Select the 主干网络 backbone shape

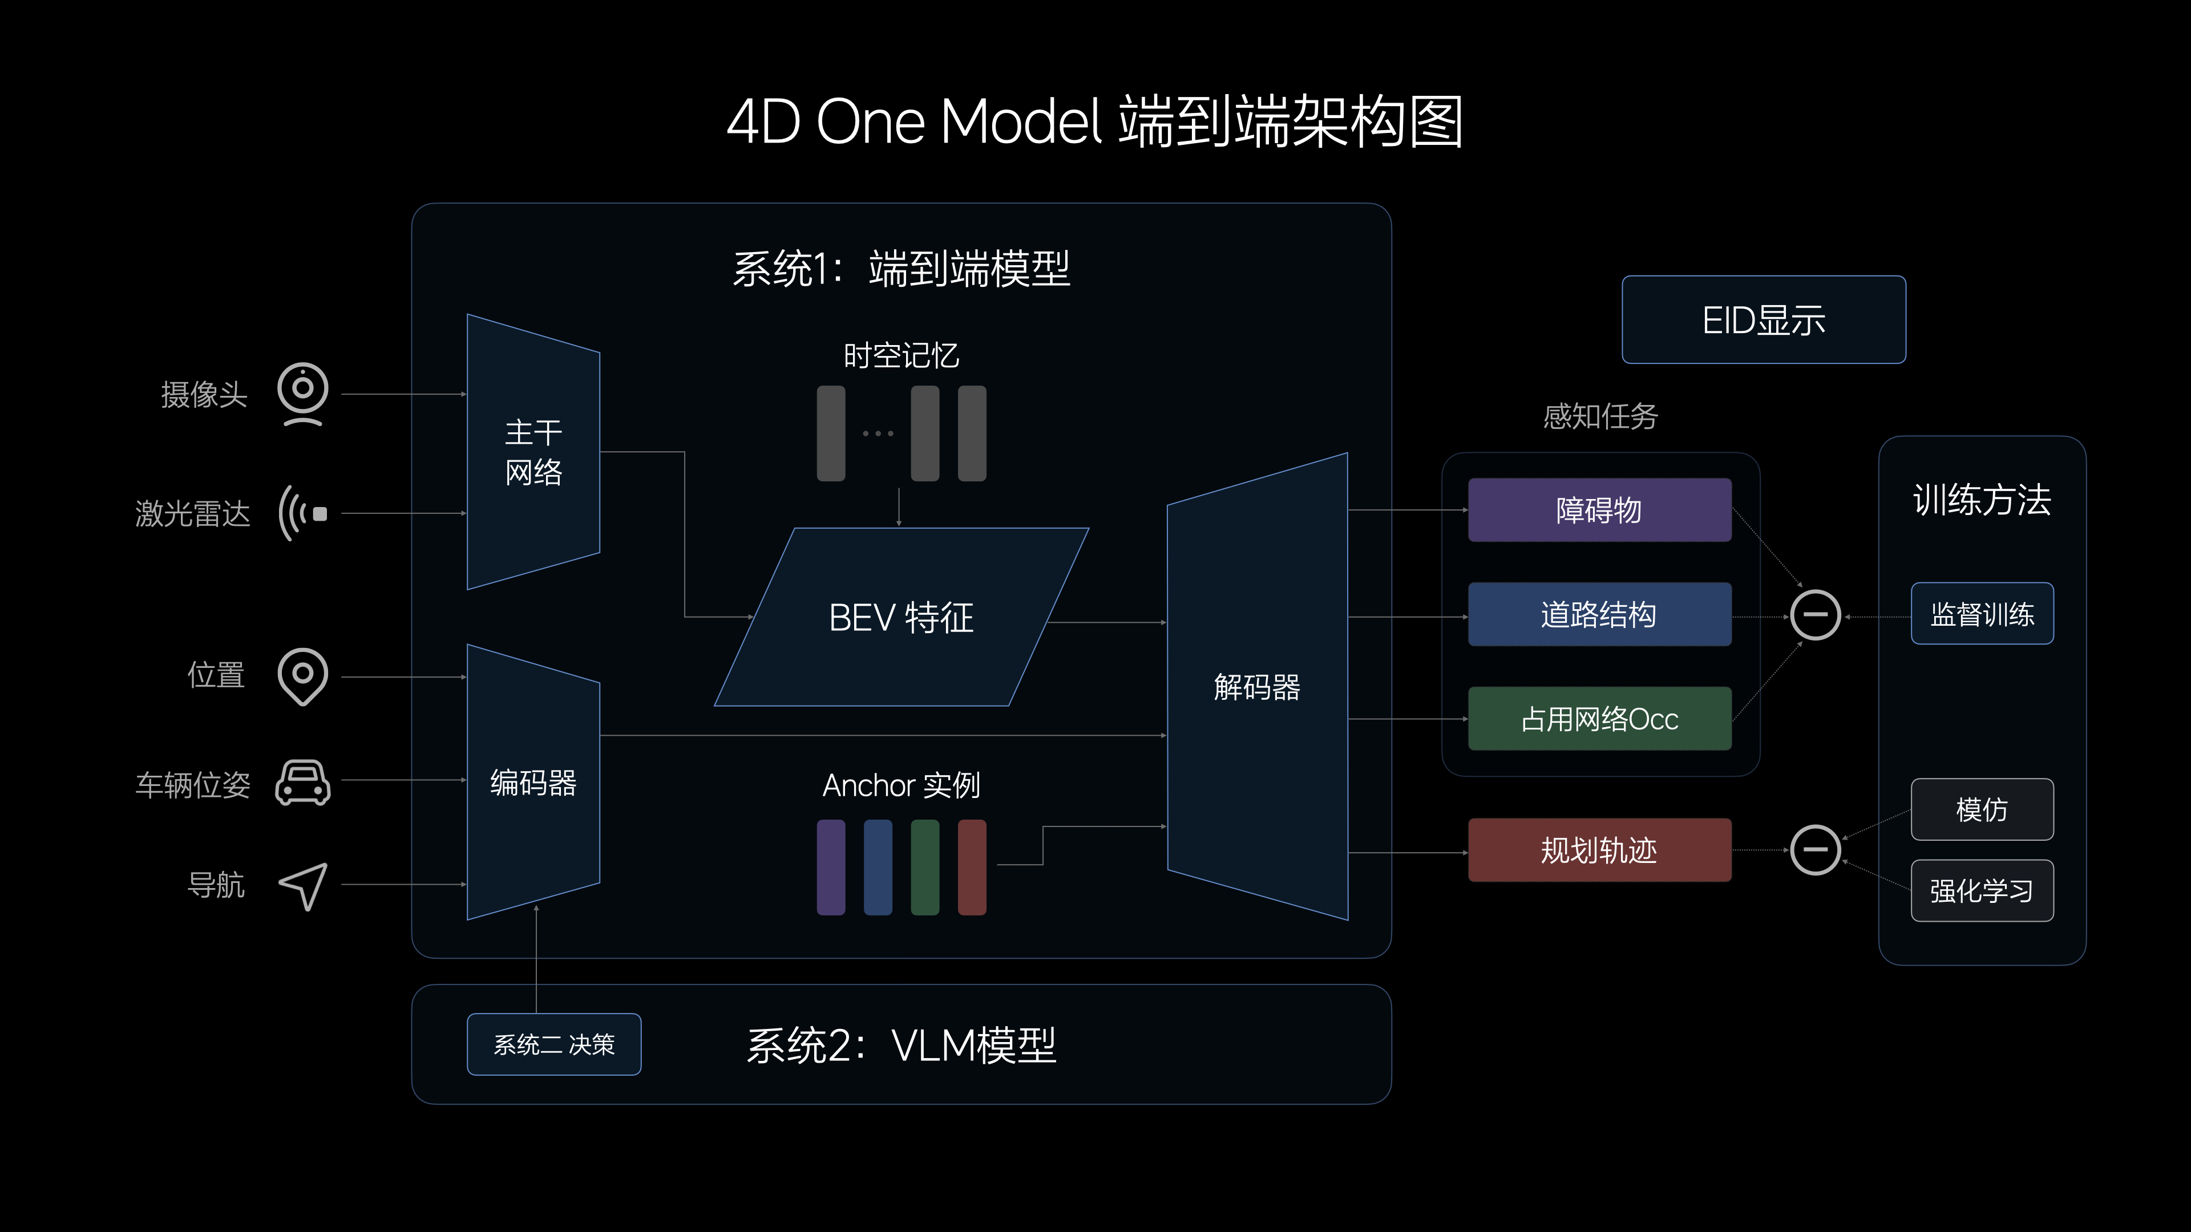533,452
